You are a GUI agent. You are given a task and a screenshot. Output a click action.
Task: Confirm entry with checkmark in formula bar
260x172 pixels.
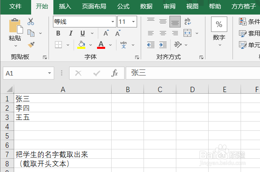tap(97, 73)
